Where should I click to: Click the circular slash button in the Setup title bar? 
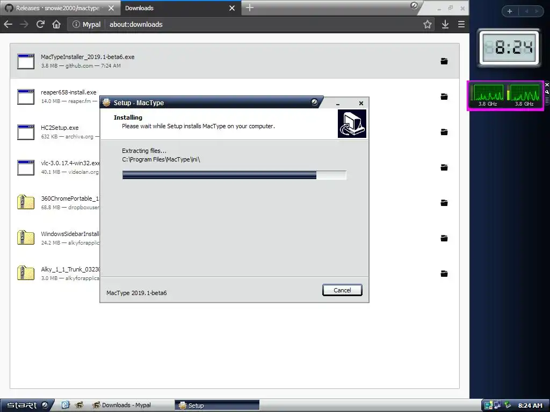click(314, 102)
